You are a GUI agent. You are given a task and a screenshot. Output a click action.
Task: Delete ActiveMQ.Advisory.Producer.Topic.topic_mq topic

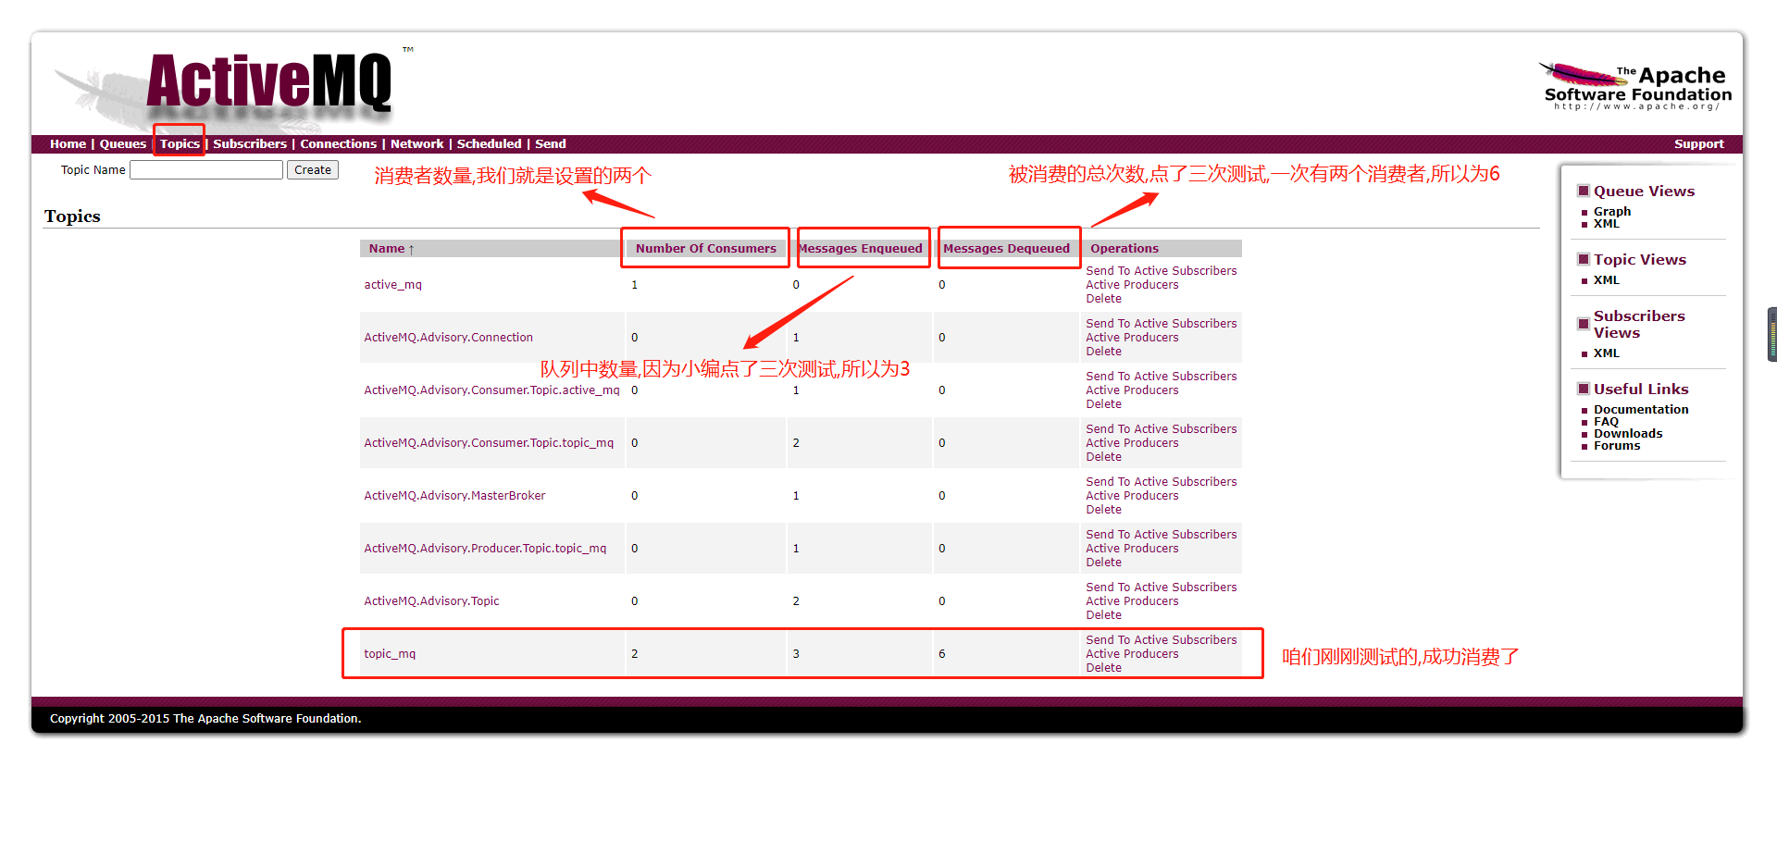coord(1103,563)
